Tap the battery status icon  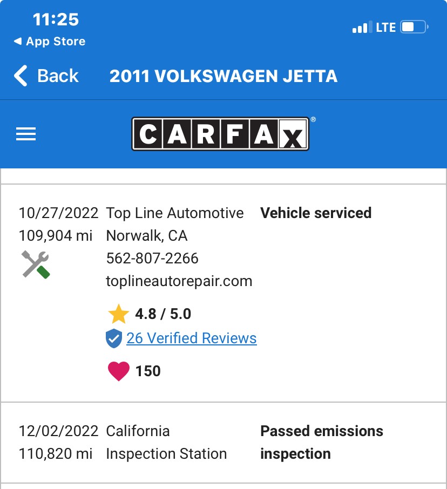(x=415, y=27)
